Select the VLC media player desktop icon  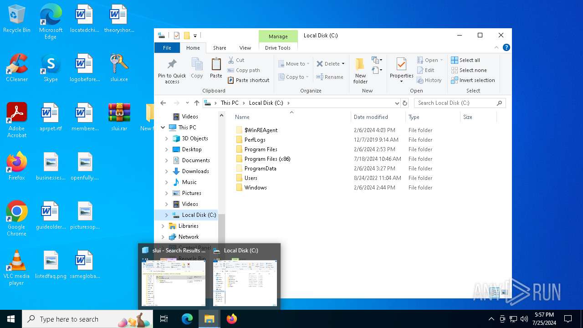click(16, 268)
